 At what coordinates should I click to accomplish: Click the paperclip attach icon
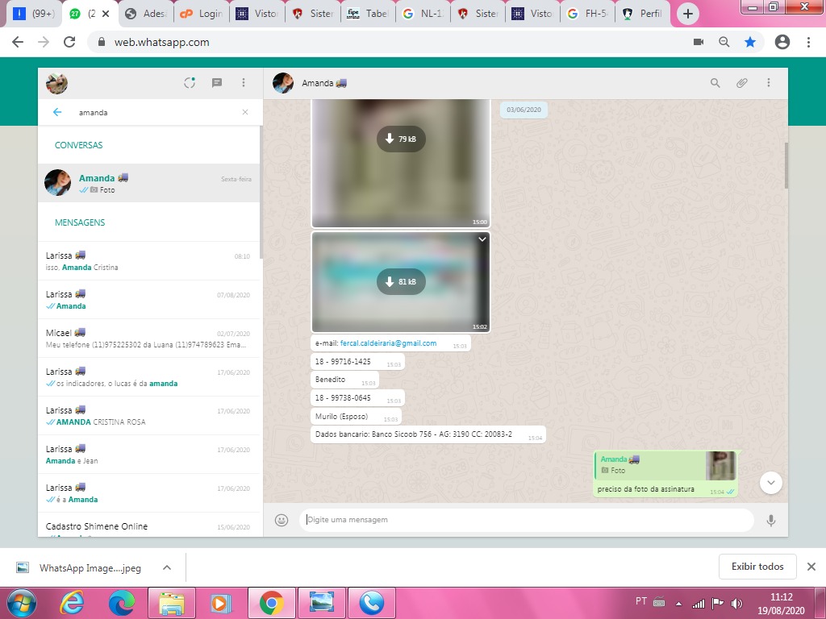[741, 83]
